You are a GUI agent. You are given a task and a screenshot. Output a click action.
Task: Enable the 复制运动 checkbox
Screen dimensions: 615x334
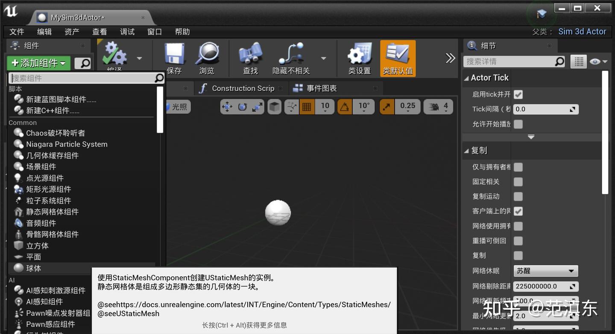tap(518, 196)
